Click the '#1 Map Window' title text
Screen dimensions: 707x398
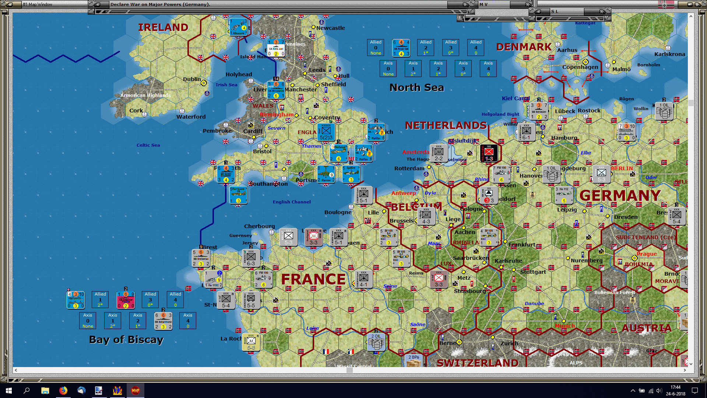tap(38, 4)
